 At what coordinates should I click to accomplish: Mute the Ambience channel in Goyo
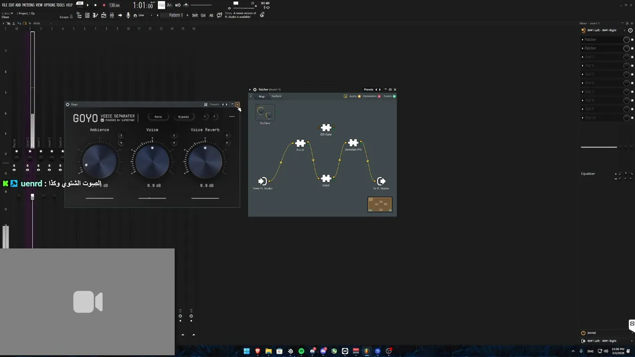pos(121,143)
